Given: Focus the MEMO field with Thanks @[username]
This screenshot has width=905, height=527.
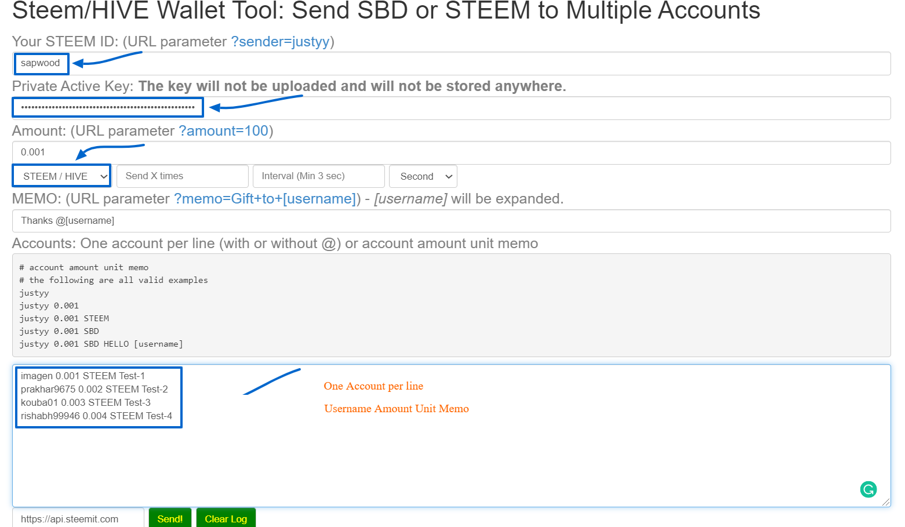Looking at the screenshot, I should (x=451, y=221).
